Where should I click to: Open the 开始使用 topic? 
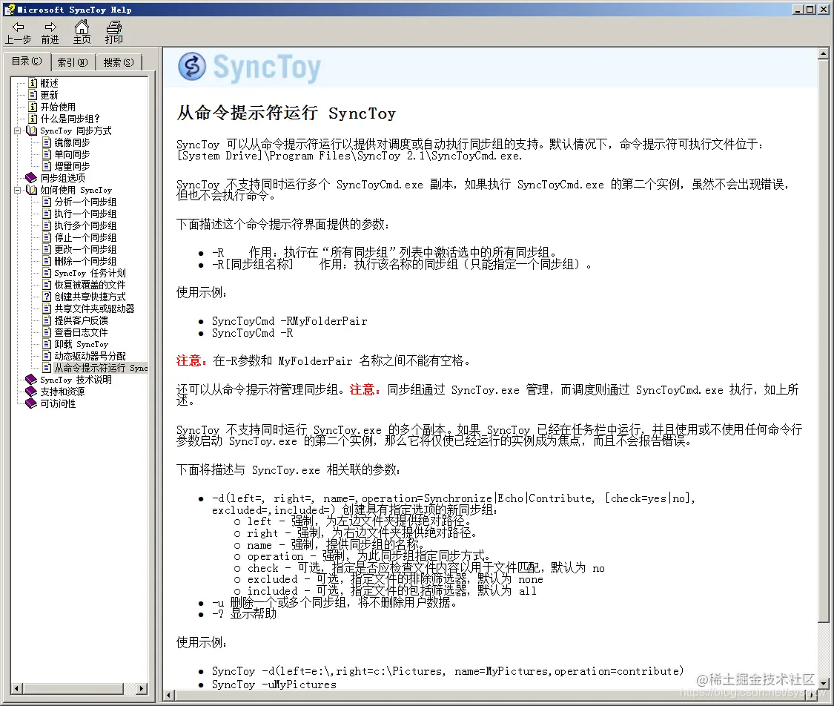click(x=57, y=107)
